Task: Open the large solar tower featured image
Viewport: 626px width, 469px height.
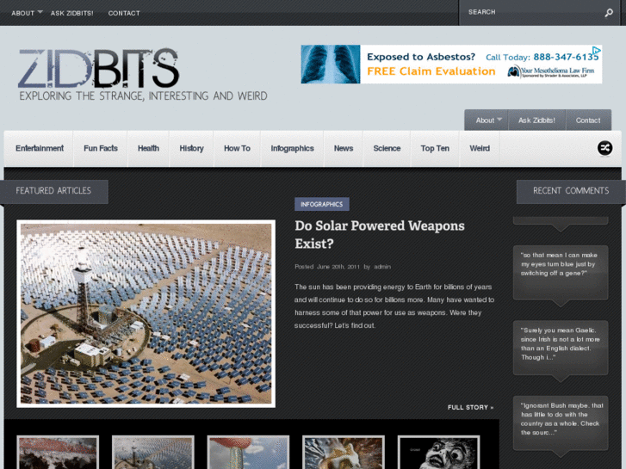Action: [146, 314]
